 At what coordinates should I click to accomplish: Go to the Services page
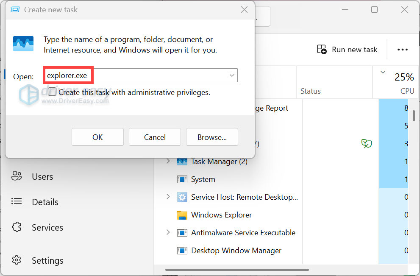[47, 228]
